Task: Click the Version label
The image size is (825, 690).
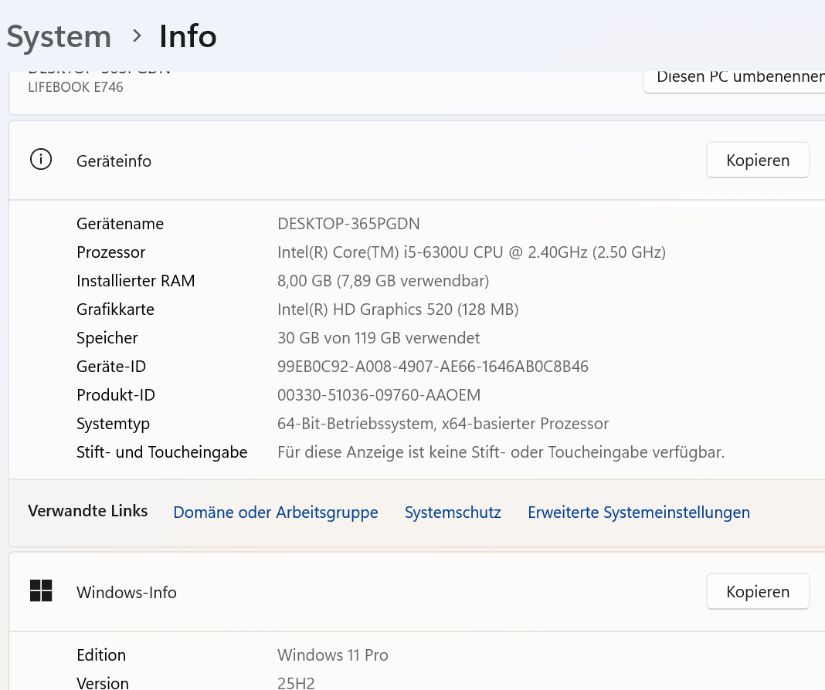Action: click(x=103, y=683)
